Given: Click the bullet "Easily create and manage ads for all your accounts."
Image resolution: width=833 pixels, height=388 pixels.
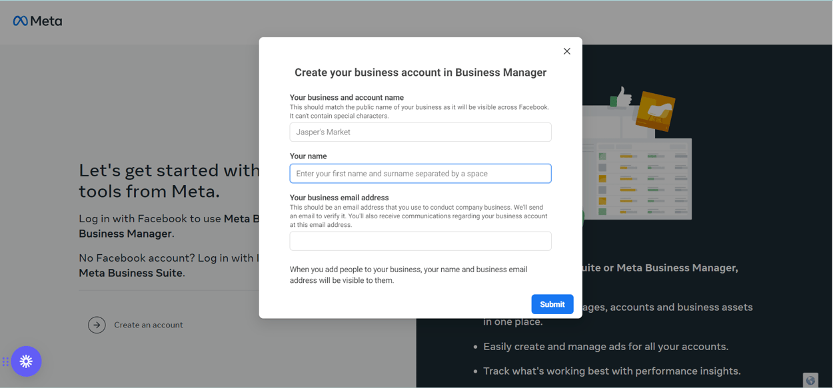Looking at the screenshot, I should coord(606,347).
